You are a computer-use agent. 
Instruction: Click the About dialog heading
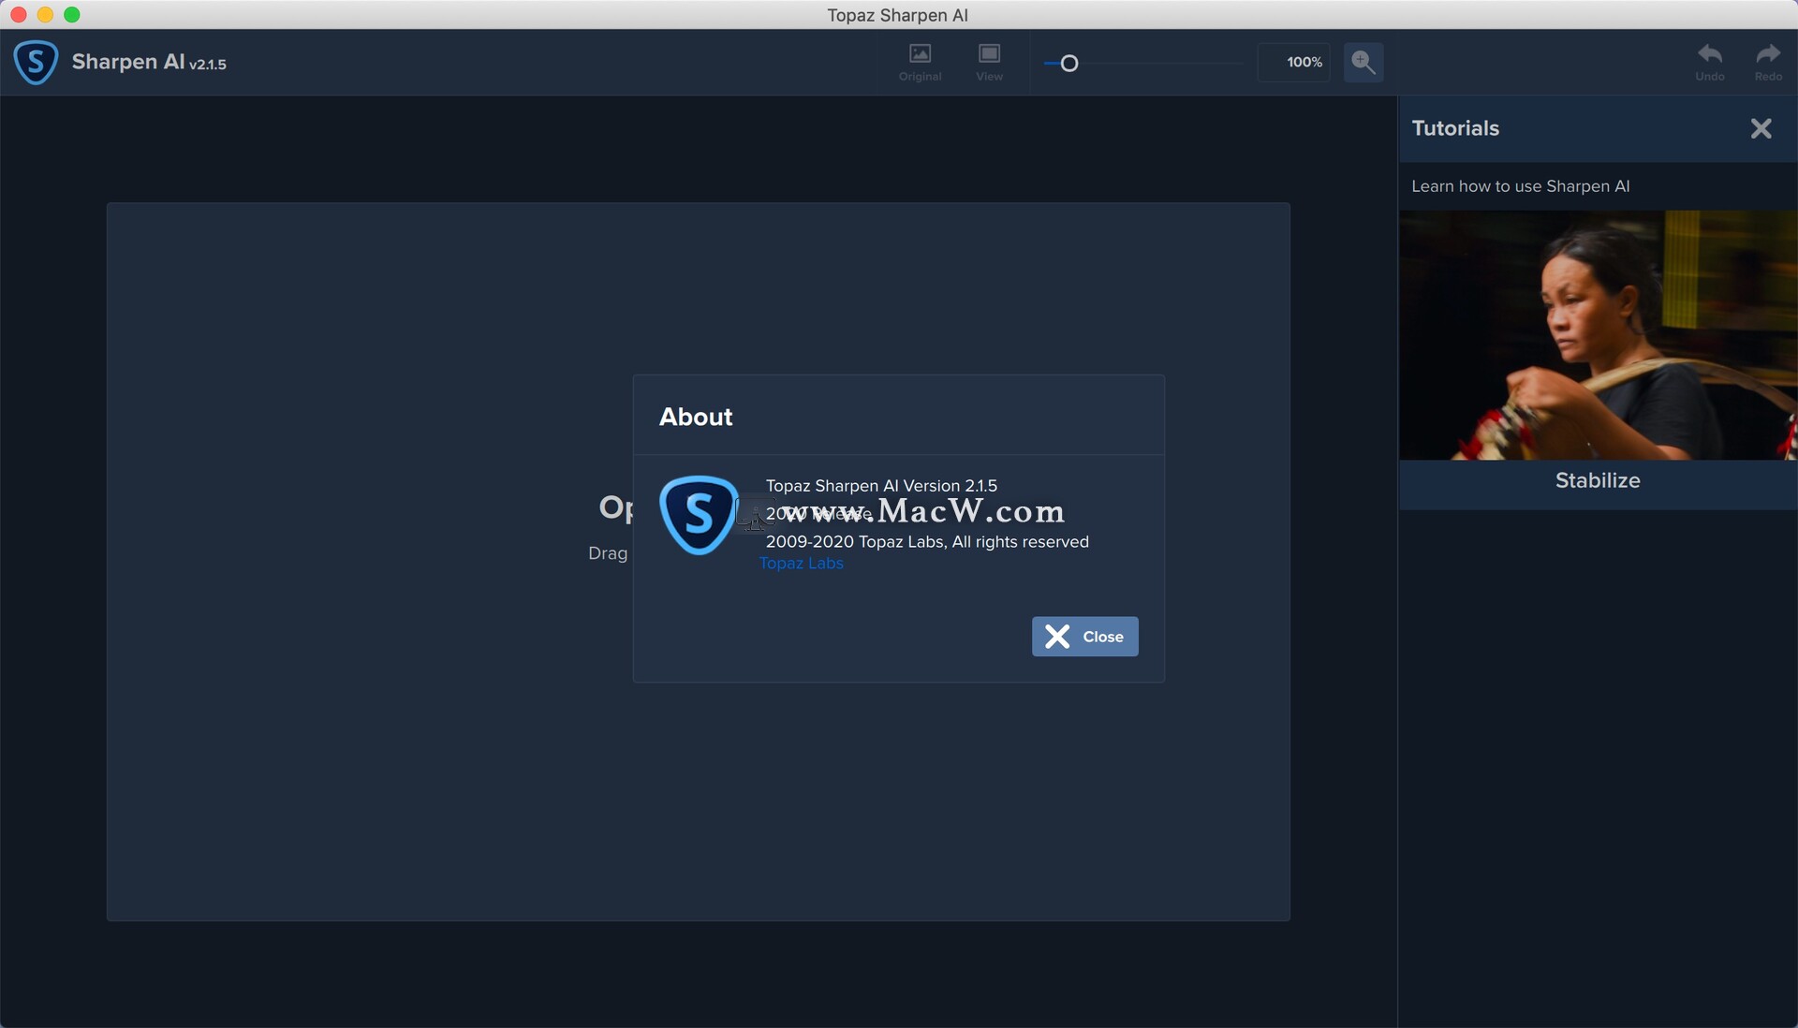pyautogui.click(x=696, y=417)
